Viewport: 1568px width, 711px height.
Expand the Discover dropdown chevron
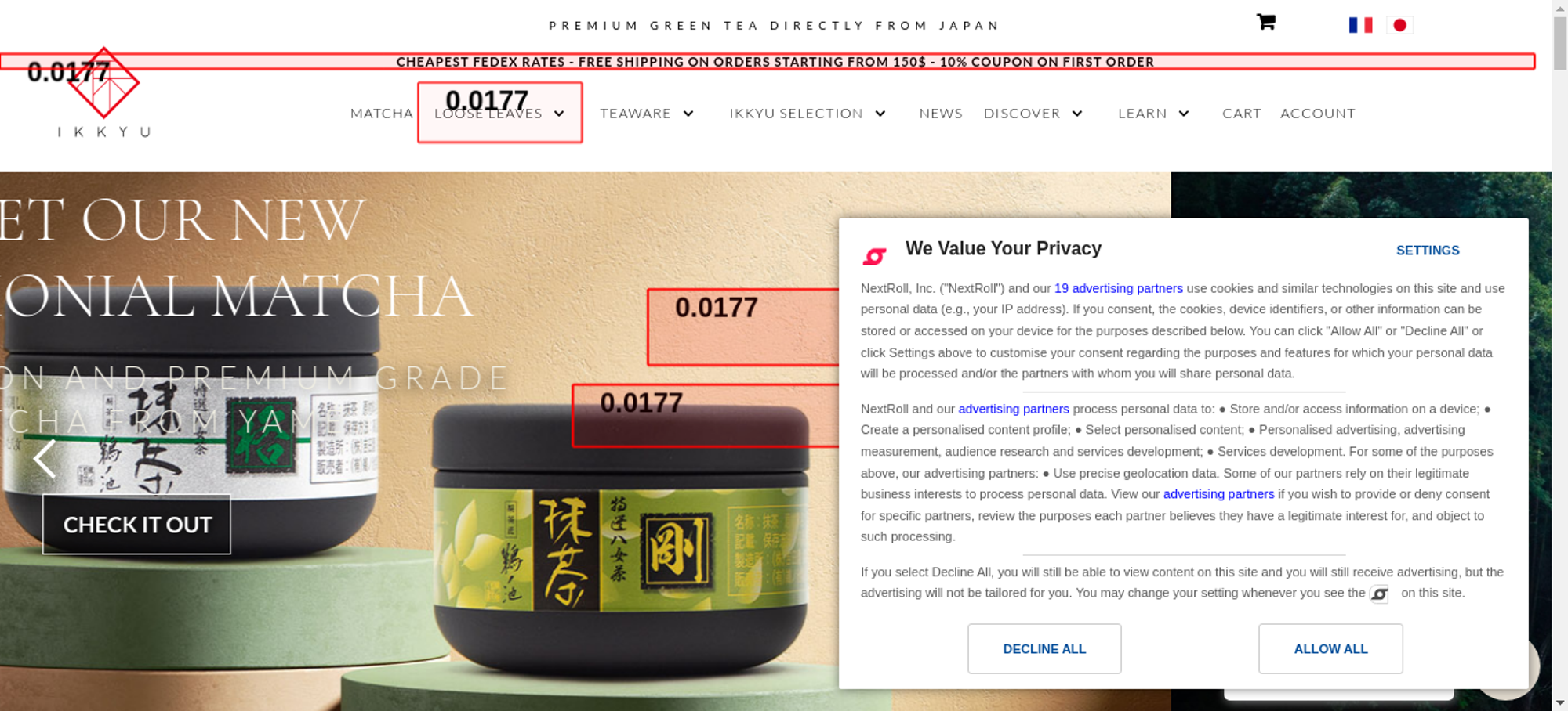point(1077,114)
